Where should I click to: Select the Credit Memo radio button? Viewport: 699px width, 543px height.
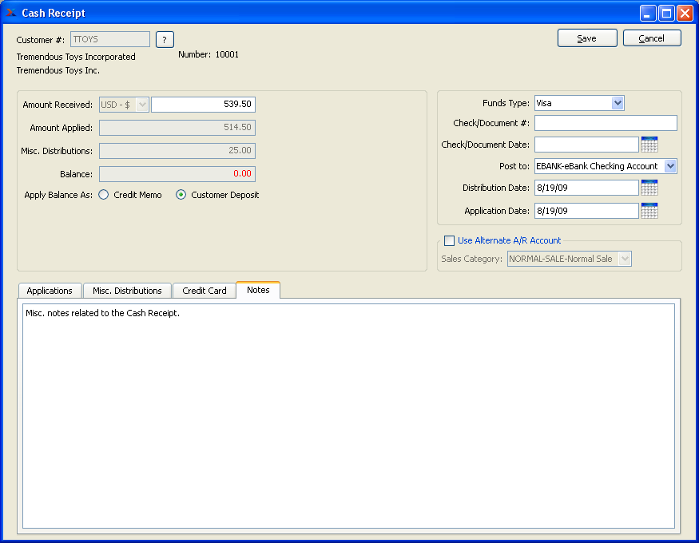click(x=103, y=195)
